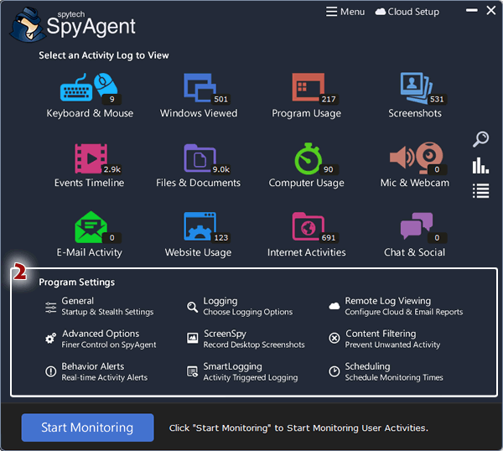Open the Computer Usage stopwatch icon

click(x=305, y=158)
